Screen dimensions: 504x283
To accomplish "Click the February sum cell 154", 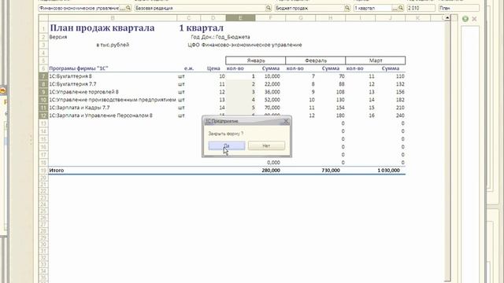I will [x=340, y=108].
